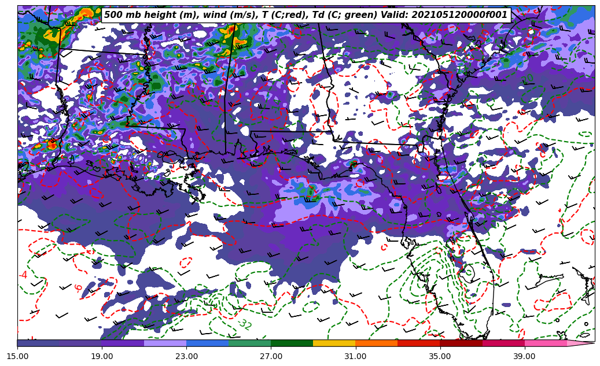This screenshot has height=366, width=600.
Task: Click the red -4 temperature contour label
Action: (x=23, y=275)
